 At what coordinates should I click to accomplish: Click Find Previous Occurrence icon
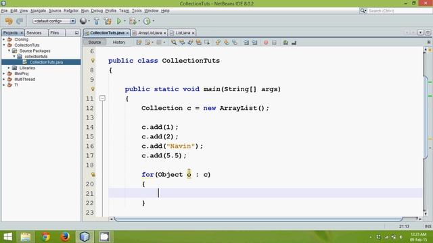[x=182, y=43]
